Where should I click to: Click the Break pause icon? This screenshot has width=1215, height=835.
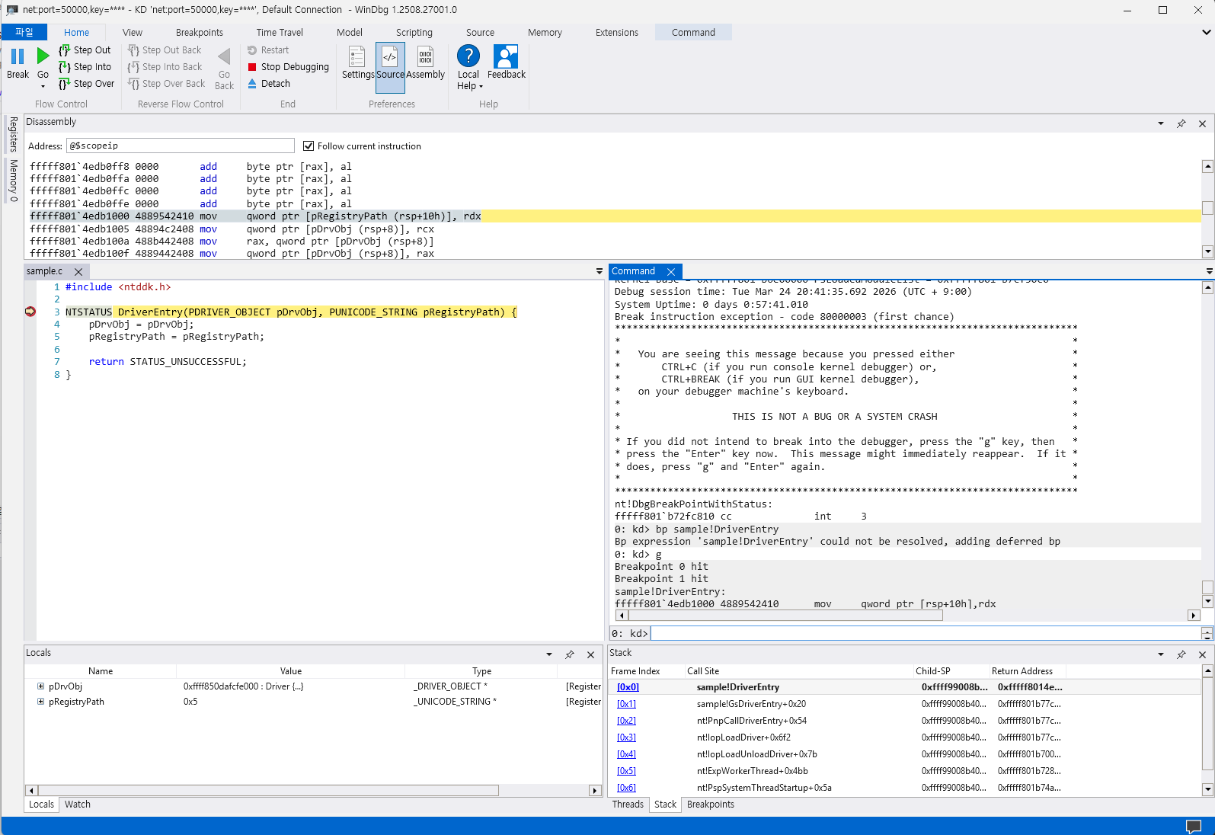(18, 56)
